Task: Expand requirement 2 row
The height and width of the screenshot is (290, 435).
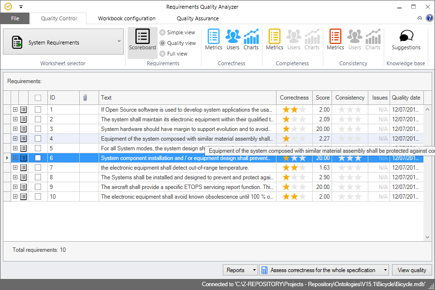Action: tap(15, 119)
